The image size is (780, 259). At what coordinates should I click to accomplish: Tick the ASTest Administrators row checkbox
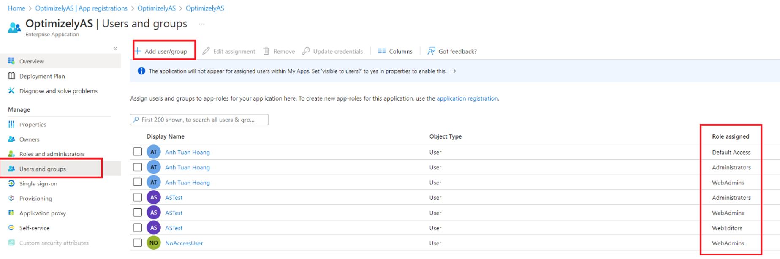(138, 197)
